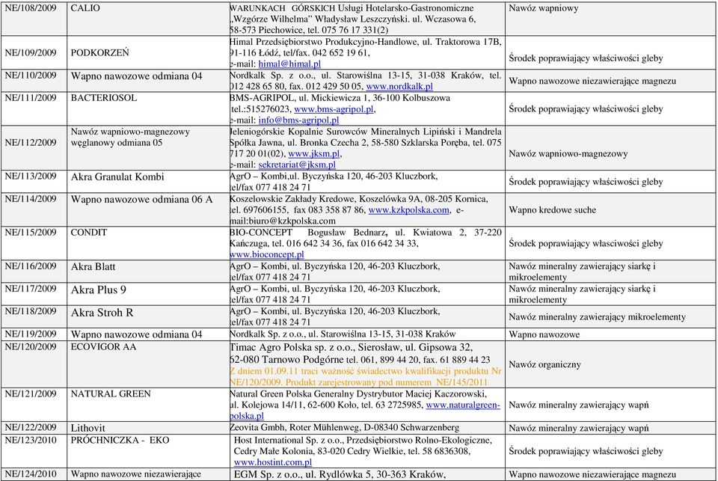The width and height of the screenshot is (718, 481).
Task: Select the CONDIT product name
Action: (89, 233)
